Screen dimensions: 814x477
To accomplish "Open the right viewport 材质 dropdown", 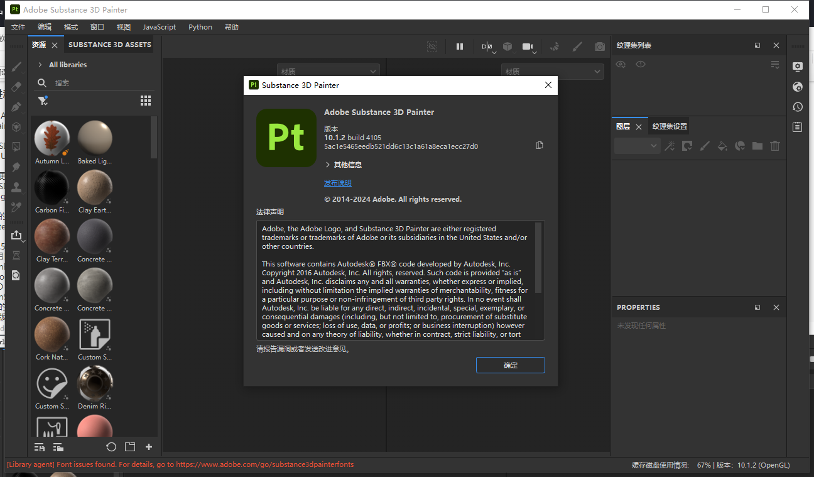I will (553, 72).
